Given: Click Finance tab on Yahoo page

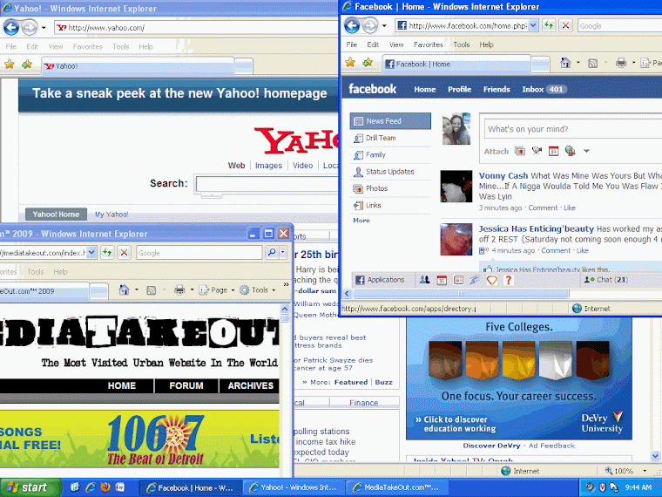Looking at the screenshot, I should click(363, 403).
